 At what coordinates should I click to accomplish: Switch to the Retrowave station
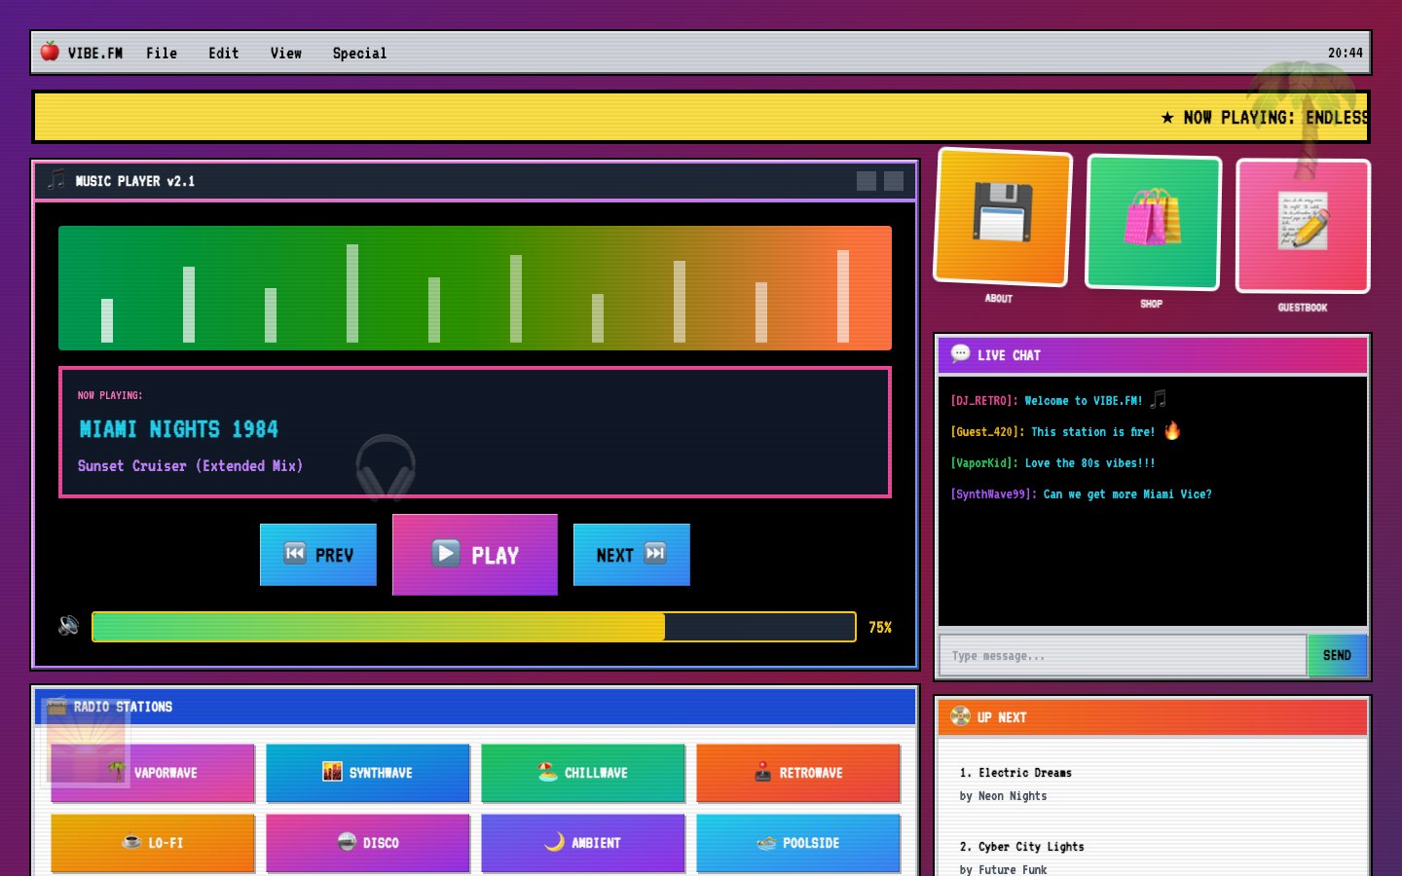tap(798, 773)
